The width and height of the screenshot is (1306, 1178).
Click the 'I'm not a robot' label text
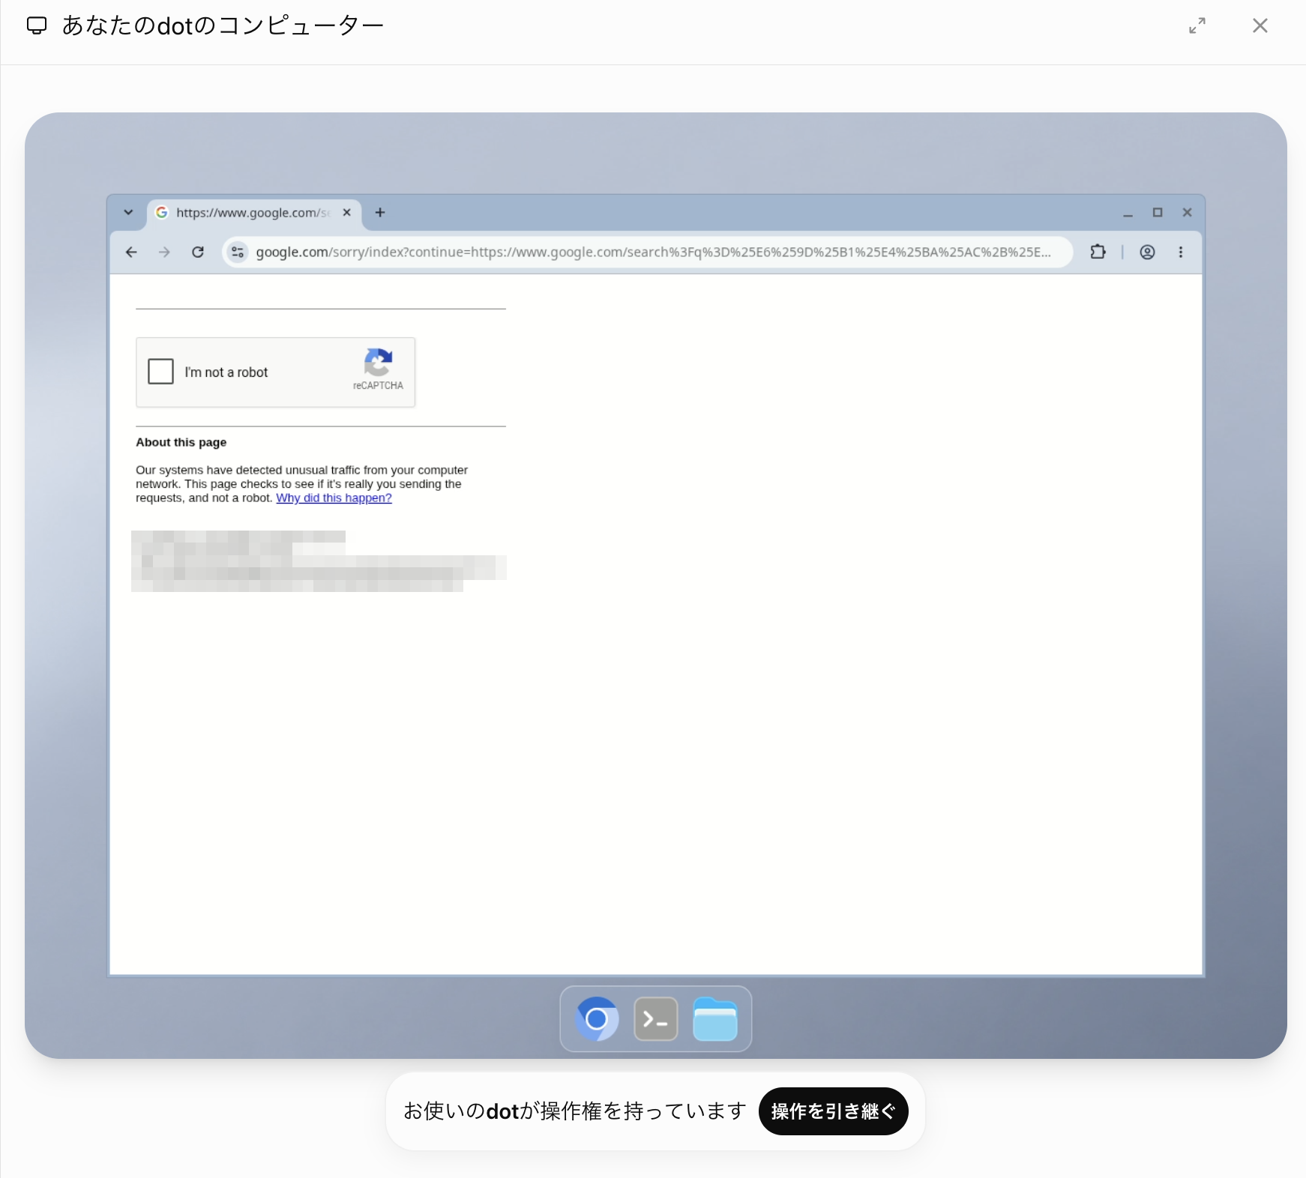tap(226, 372)
